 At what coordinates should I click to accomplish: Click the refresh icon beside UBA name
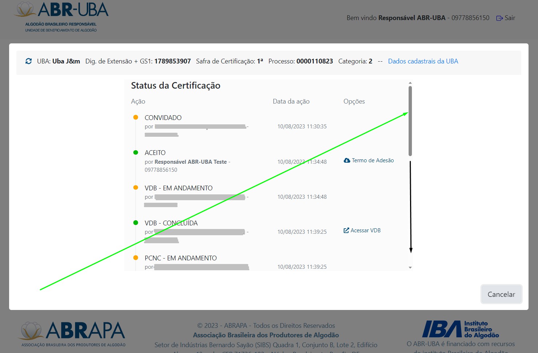(x=28, y=61)
